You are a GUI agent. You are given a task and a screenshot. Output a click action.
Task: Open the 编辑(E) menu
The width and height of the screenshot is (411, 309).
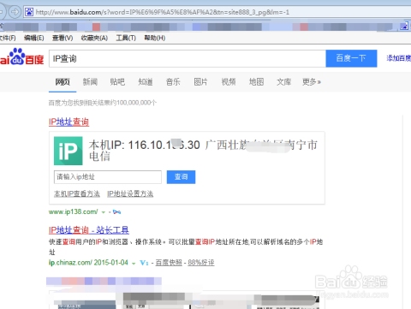click(34, 38)
